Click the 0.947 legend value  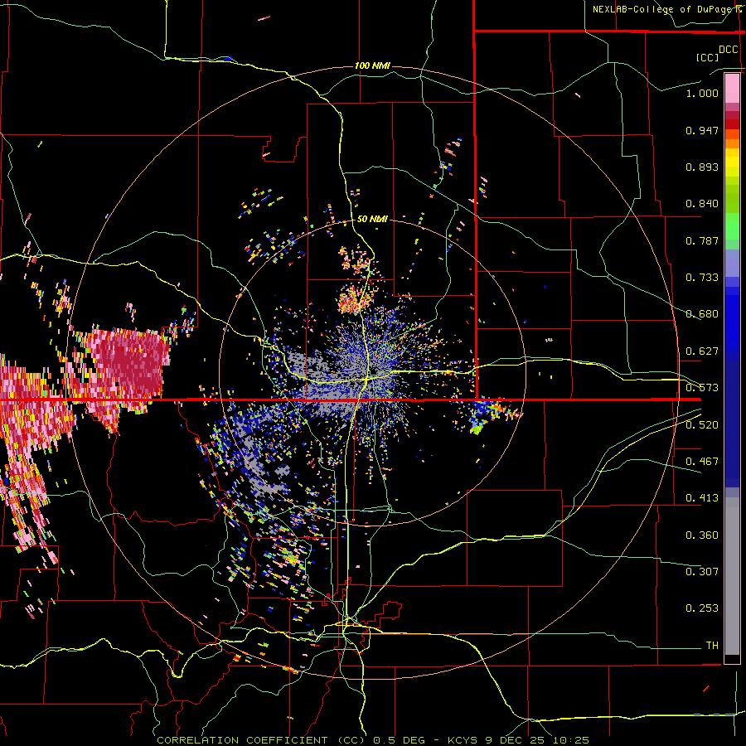(x=702, y=130)
